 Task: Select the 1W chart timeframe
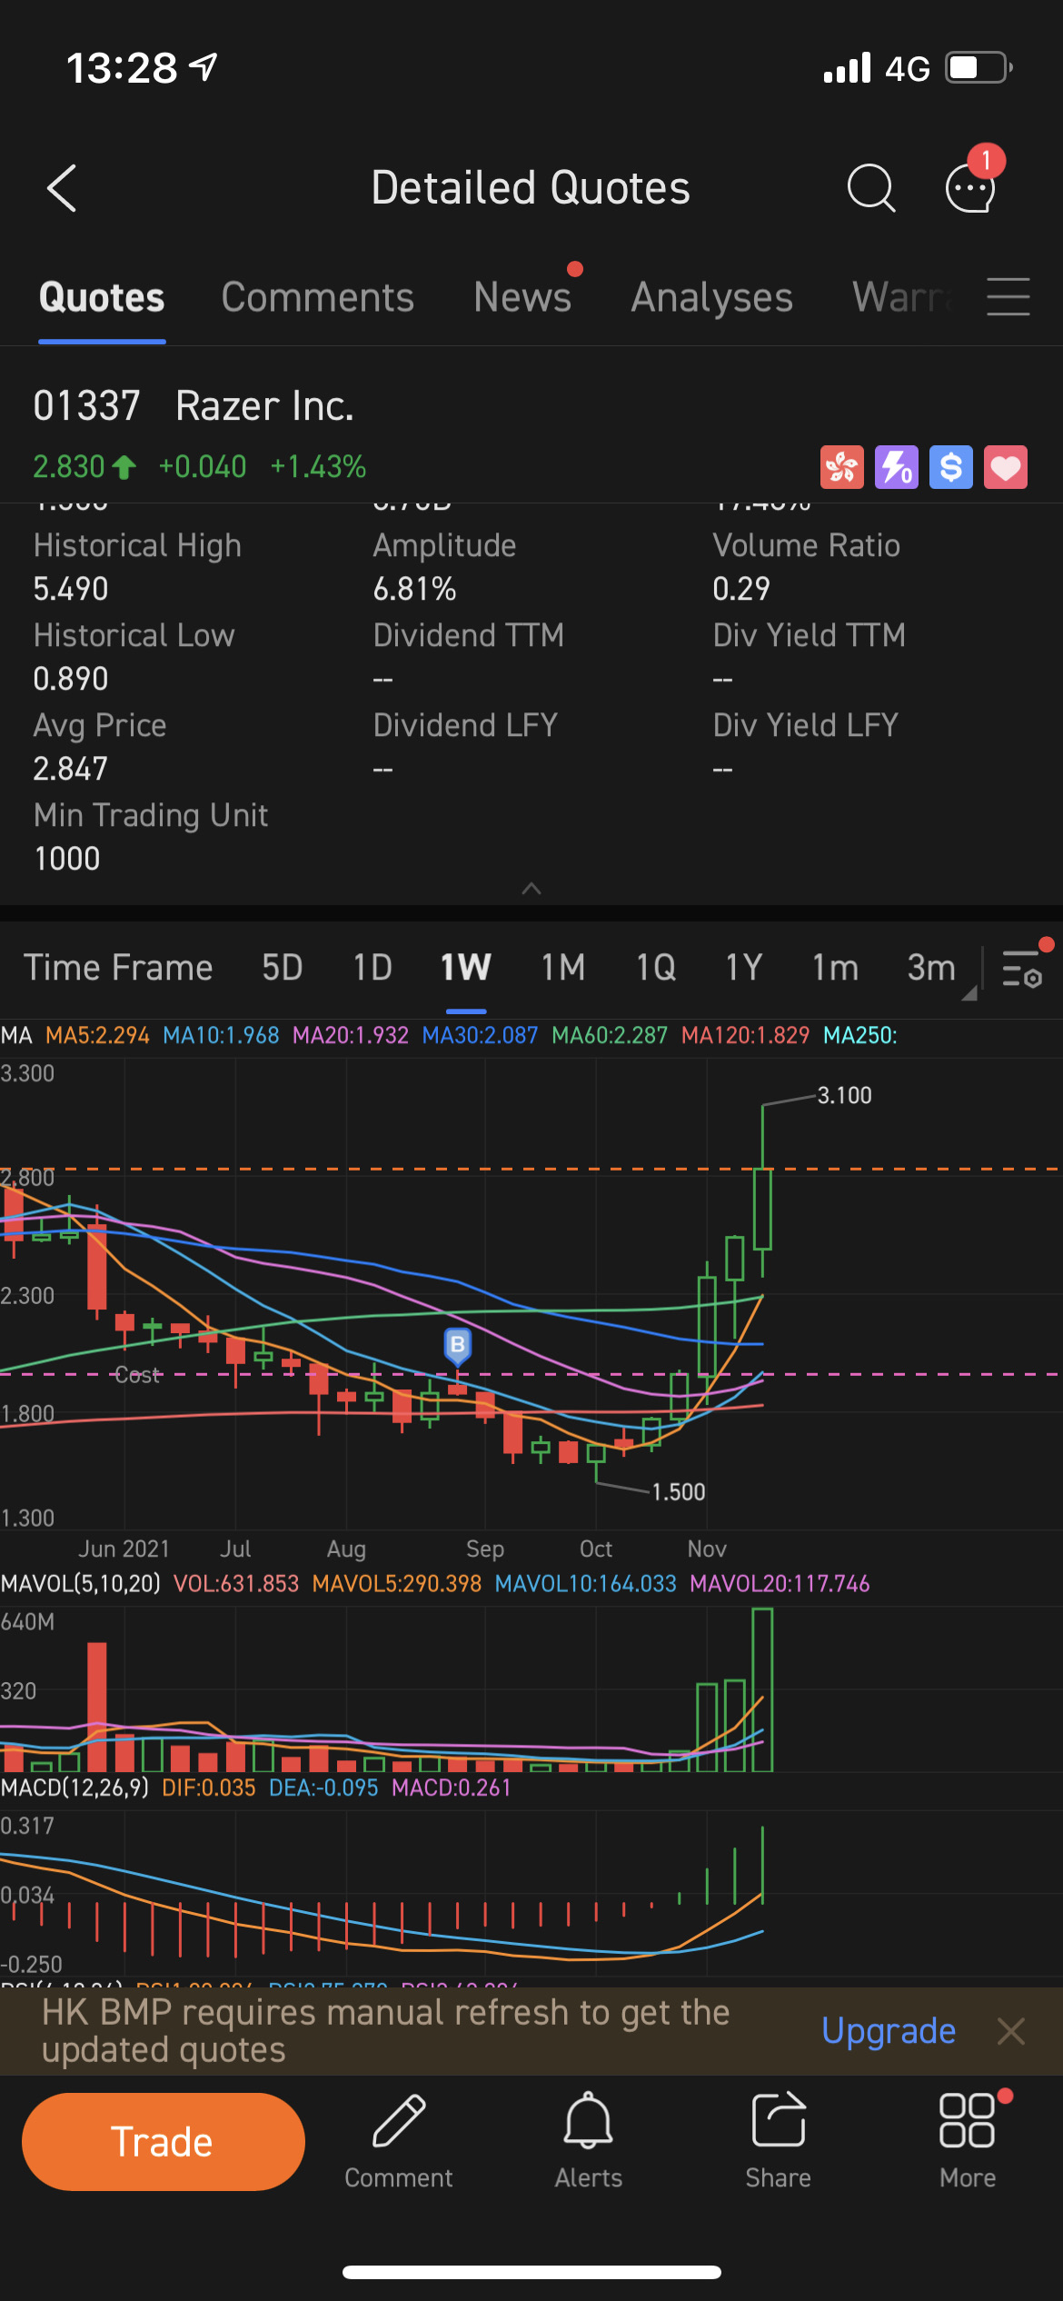[466, 968]
